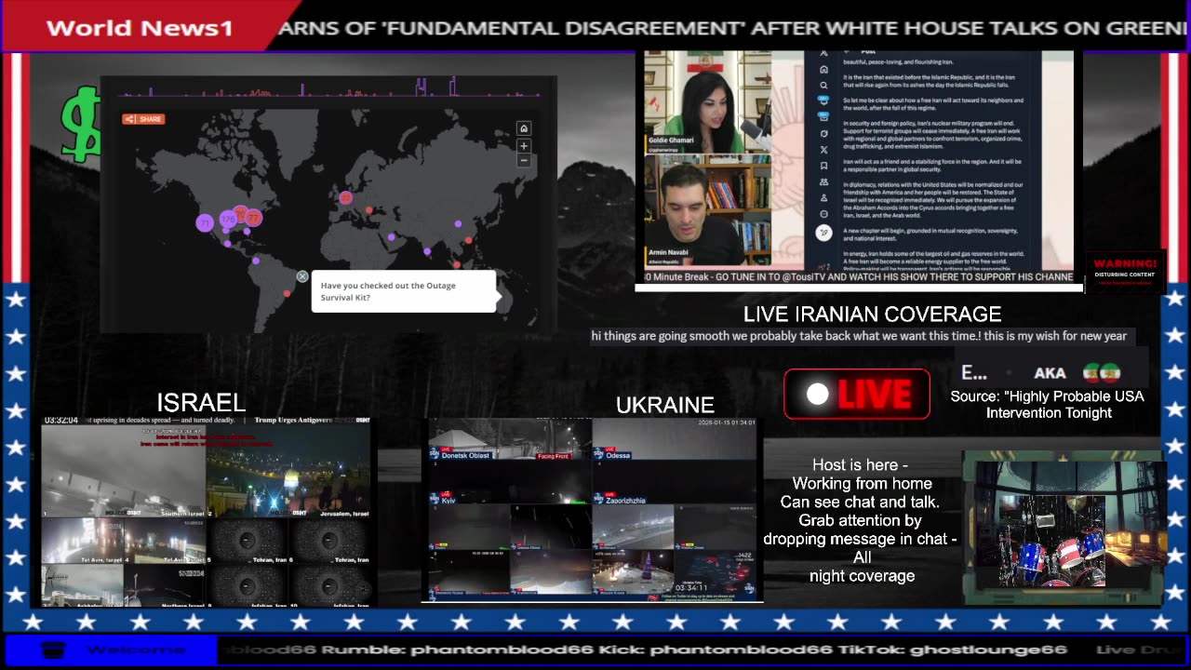Click the 'Highly Probable USA Intervention Tonight' text
The height and width of the screenshot is (670, 1191).
click(1048, 405)
